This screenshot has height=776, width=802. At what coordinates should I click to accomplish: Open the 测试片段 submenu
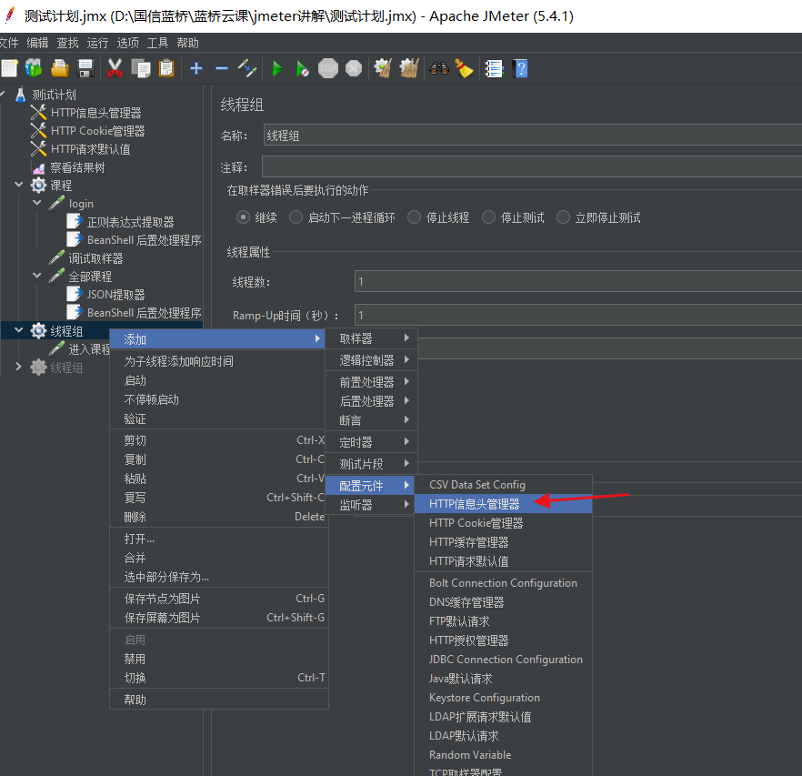(x=372, y=464)
